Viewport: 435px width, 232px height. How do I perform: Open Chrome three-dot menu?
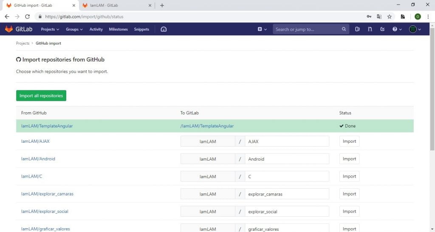[428, 17]
